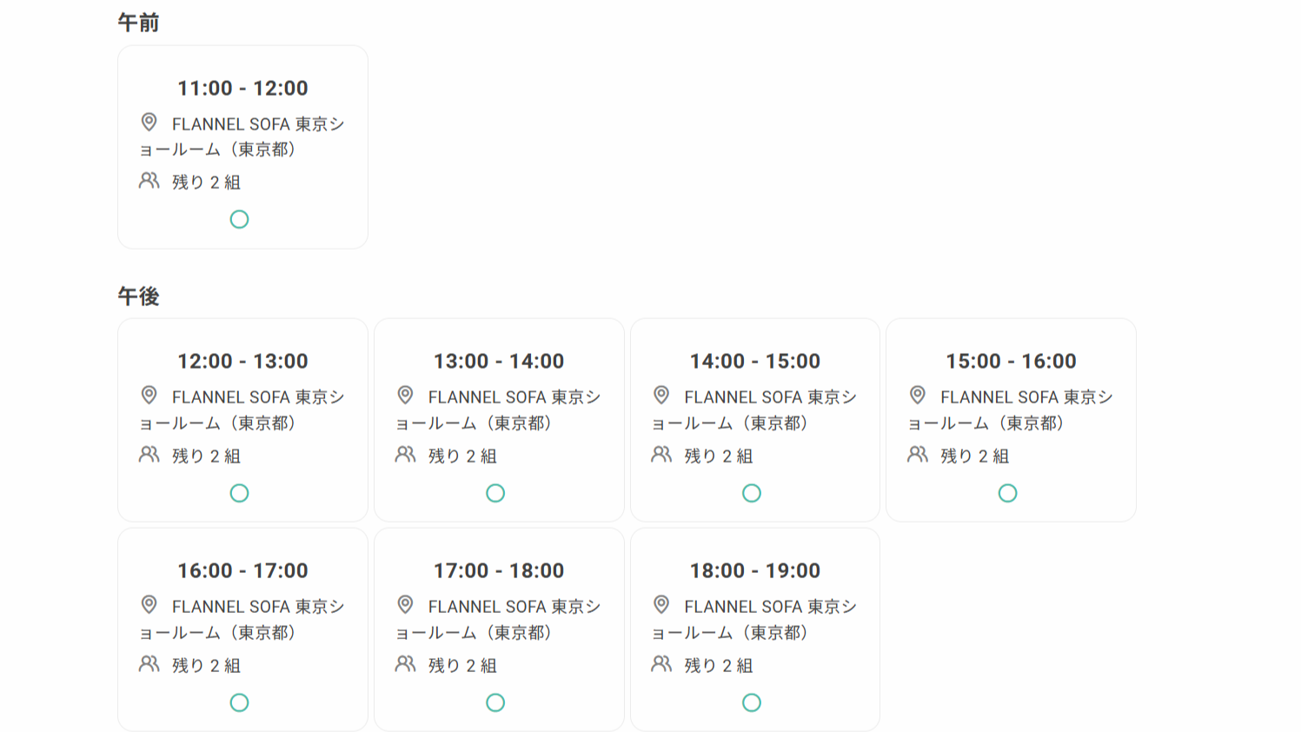The height and width of the screenshot is (732, 1301).
Task: Select the 15:00 - 16:00 availability circle
Action: pos(1007,493)
